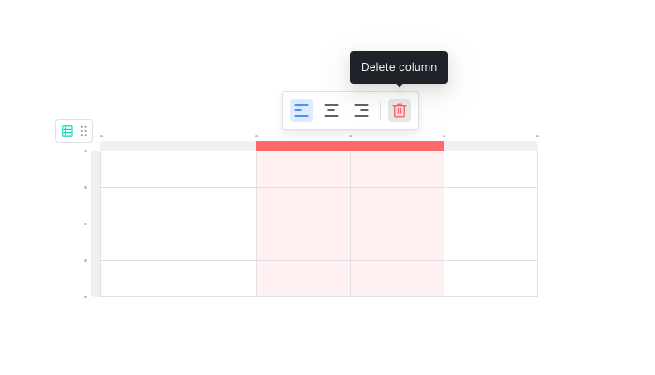Select the last column's gray header handle
Image resolution: width=655 pixels, height=375 pixels.
point(490,146)
